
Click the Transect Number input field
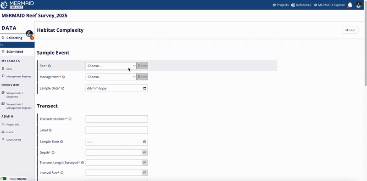117,119
